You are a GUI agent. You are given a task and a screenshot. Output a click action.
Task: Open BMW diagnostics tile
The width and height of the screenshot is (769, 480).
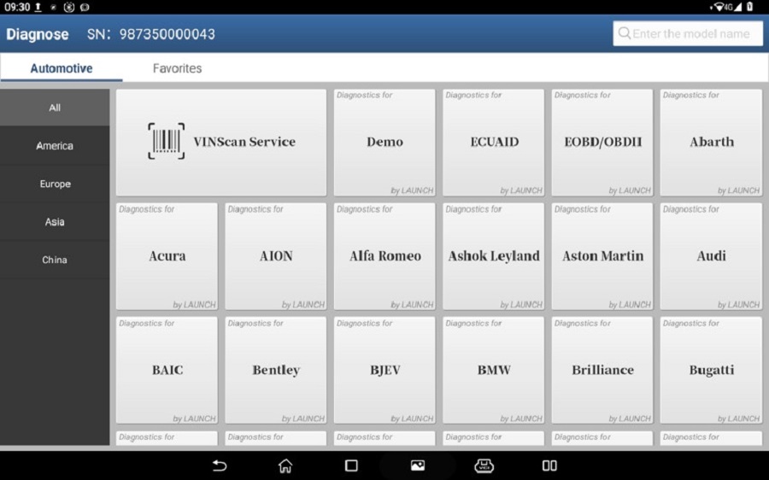click(x=493, y=370)
